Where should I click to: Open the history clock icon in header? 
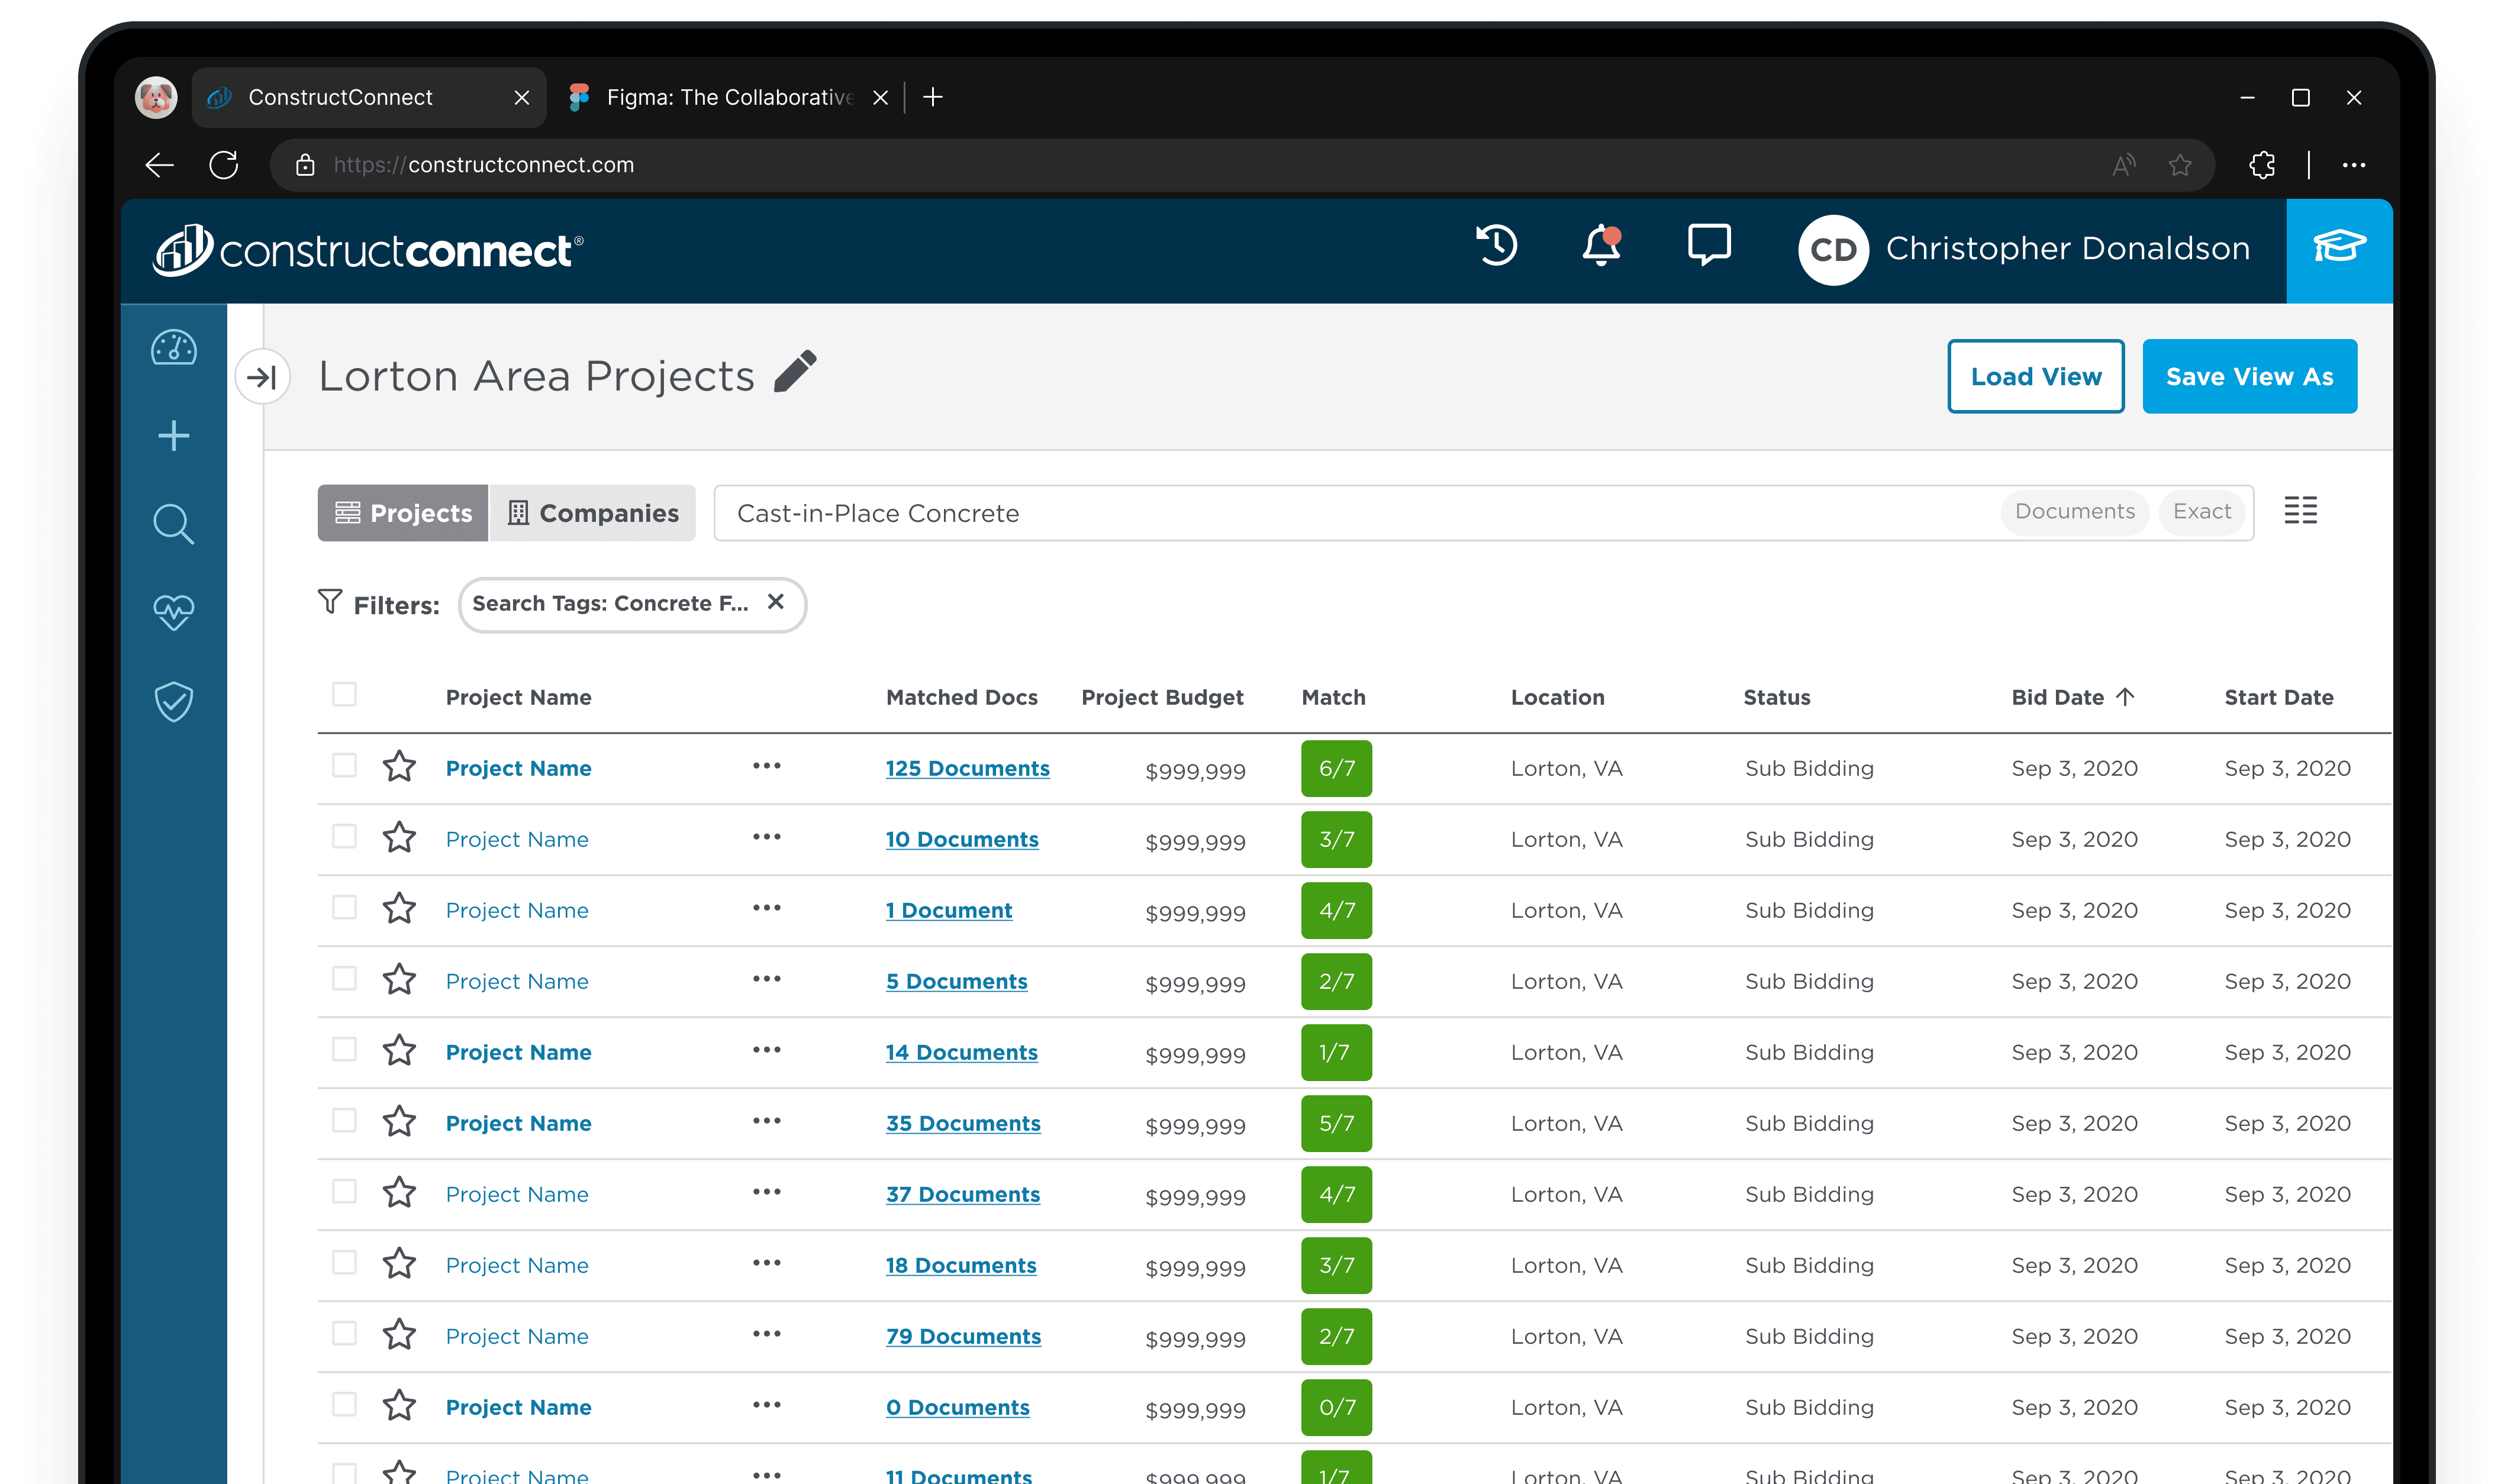(x=1496, y=246)
